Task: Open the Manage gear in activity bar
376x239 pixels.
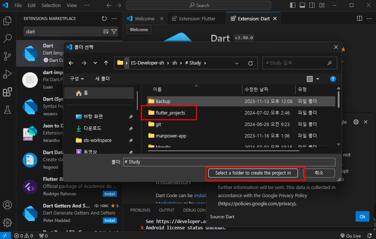Action: pos(7,223)
